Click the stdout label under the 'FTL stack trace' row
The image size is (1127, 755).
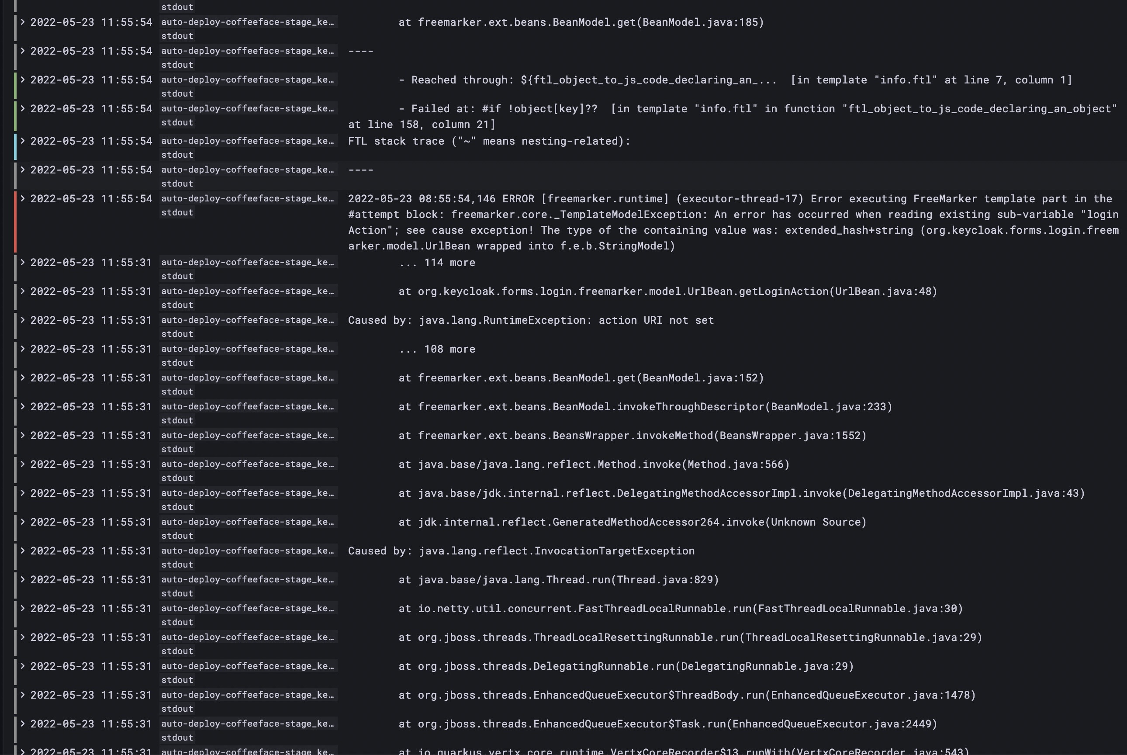tap(177, 155)
